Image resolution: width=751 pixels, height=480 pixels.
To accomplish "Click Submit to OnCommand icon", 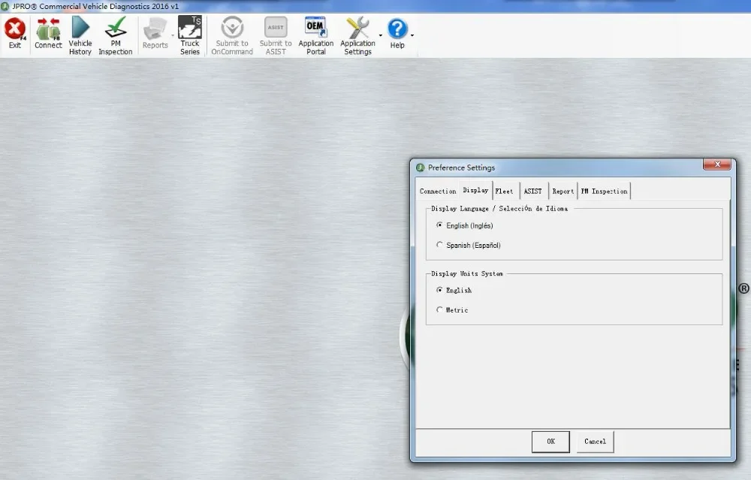I will pos(232,27).
